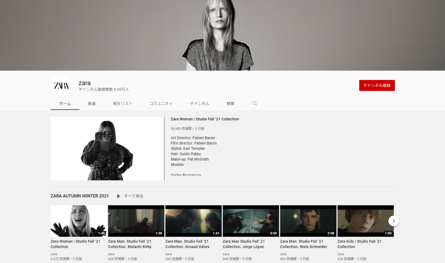Open the ZARA AUTUMN WINTER 2021 playlist heading
Image resolution: width=445 pixels, height=263 pixels.
point(80,196)
